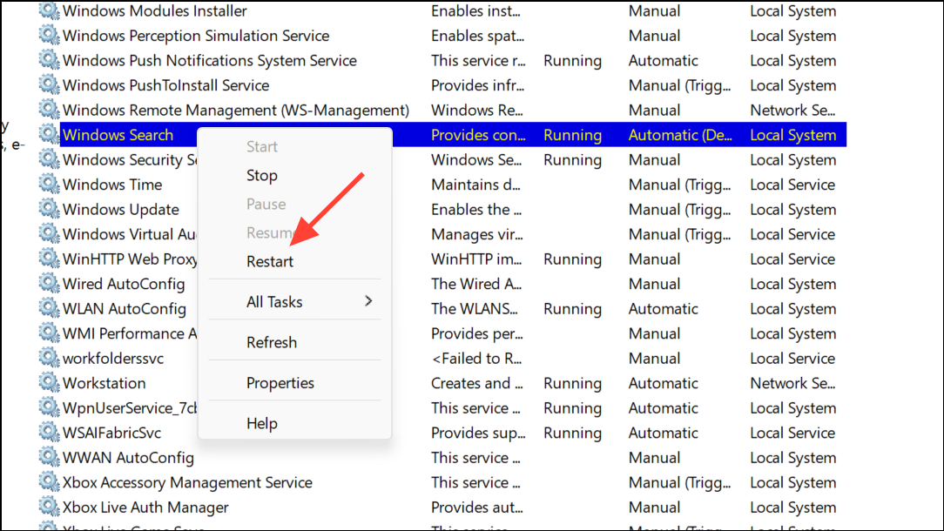Click Running status of WLAN AutoConfig

coord(572,309)
